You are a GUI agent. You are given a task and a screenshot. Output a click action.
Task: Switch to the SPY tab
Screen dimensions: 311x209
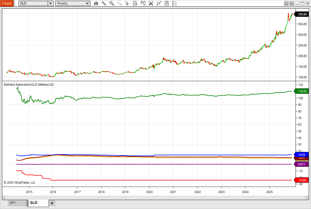(x=12, y=203)
